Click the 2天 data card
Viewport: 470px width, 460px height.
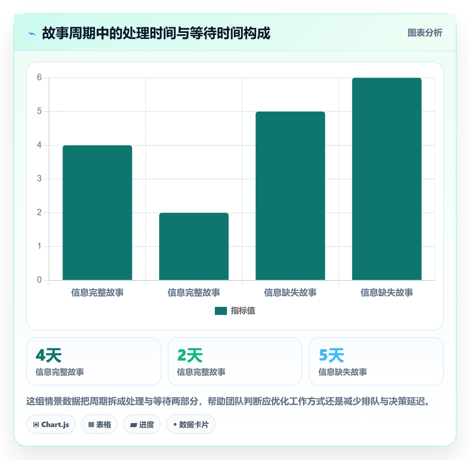click(235, 361)
